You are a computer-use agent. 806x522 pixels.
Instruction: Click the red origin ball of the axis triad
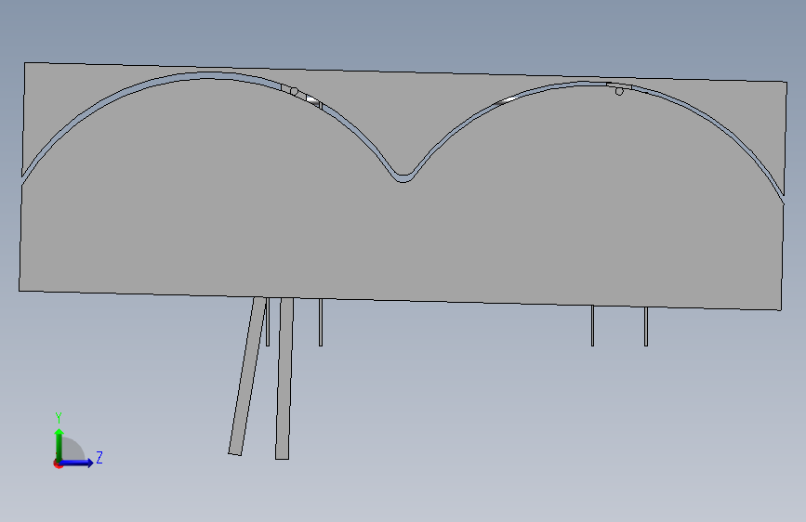(58, 463)
